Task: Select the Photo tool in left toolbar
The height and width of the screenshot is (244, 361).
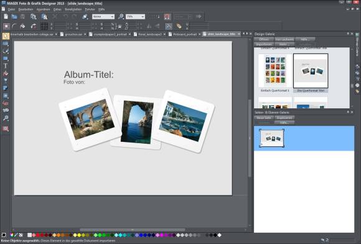Action: (6, 44)
